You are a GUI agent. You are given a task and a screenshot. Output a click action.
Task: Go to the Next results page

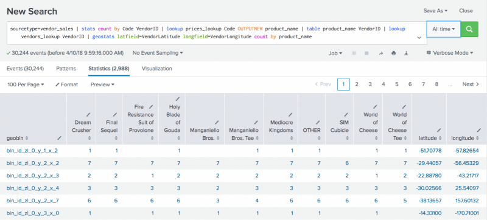point(471,84)
